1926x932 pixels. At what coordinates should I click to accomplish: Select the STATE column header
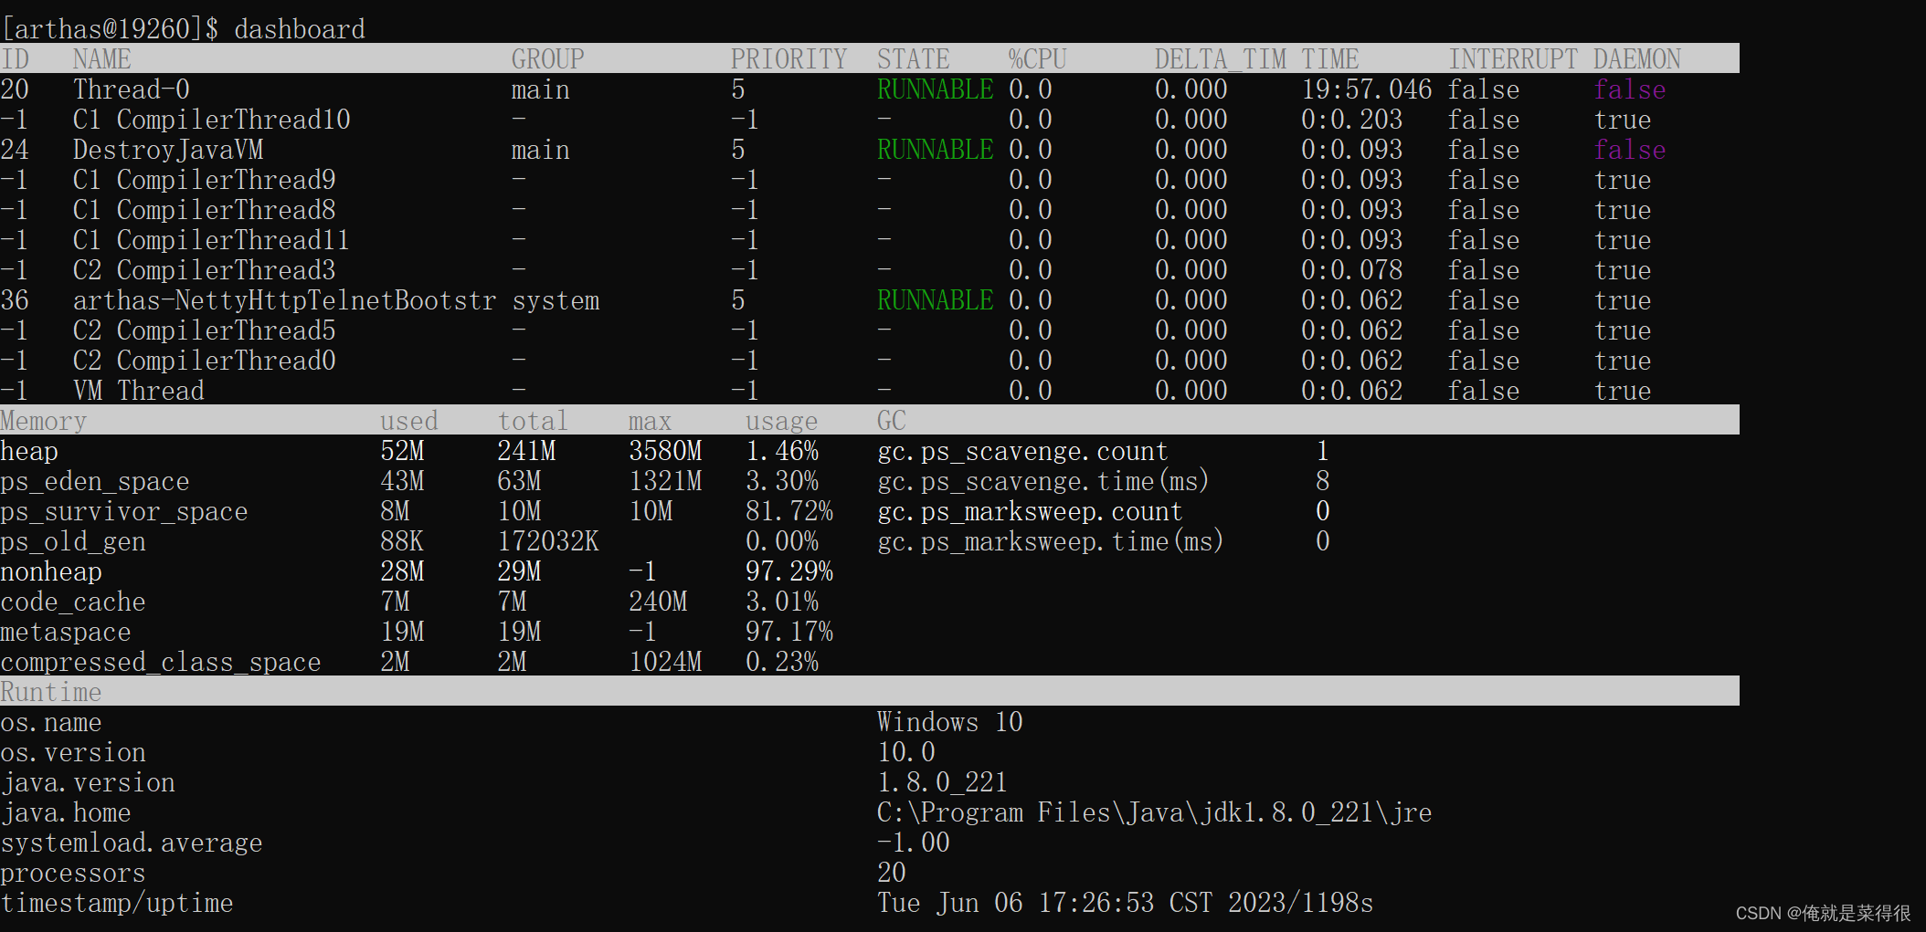coord(914,59)
